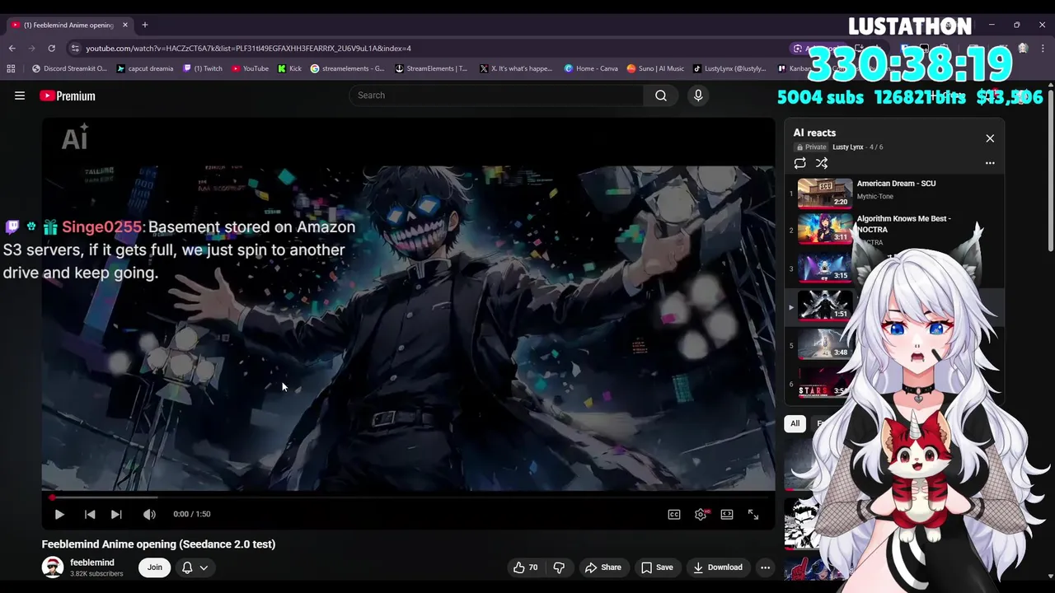Click the video progress bar
The height and width of the screenshot is (593, 1055).
click(x=408, y=497)
